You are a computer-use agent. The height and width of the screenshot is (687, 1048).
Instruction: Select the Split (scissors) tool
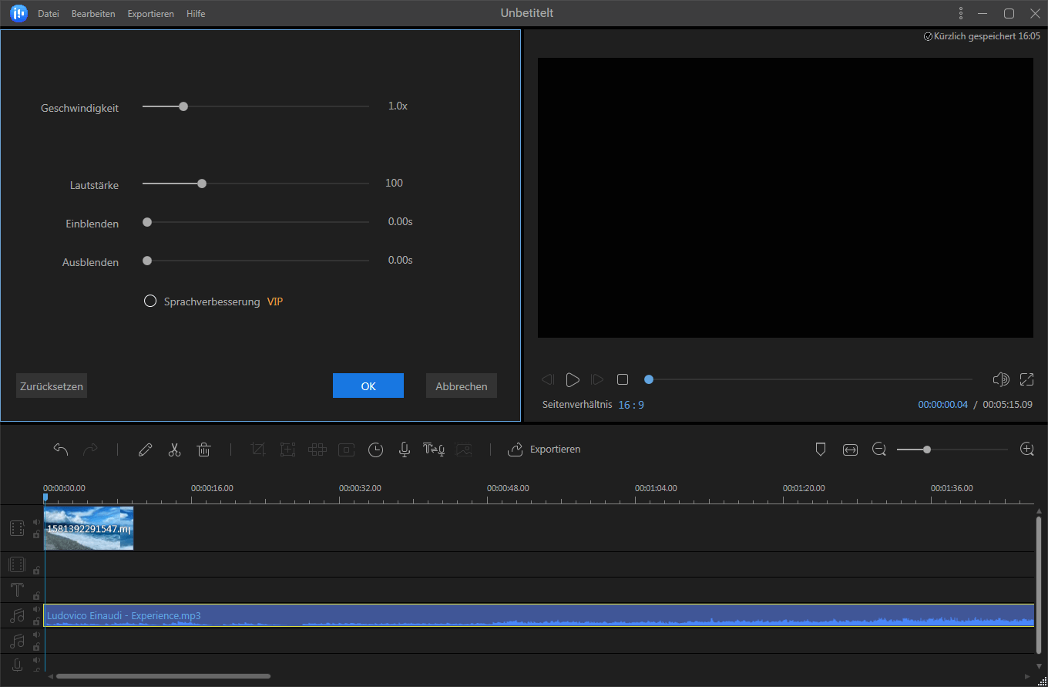[174, 449]
